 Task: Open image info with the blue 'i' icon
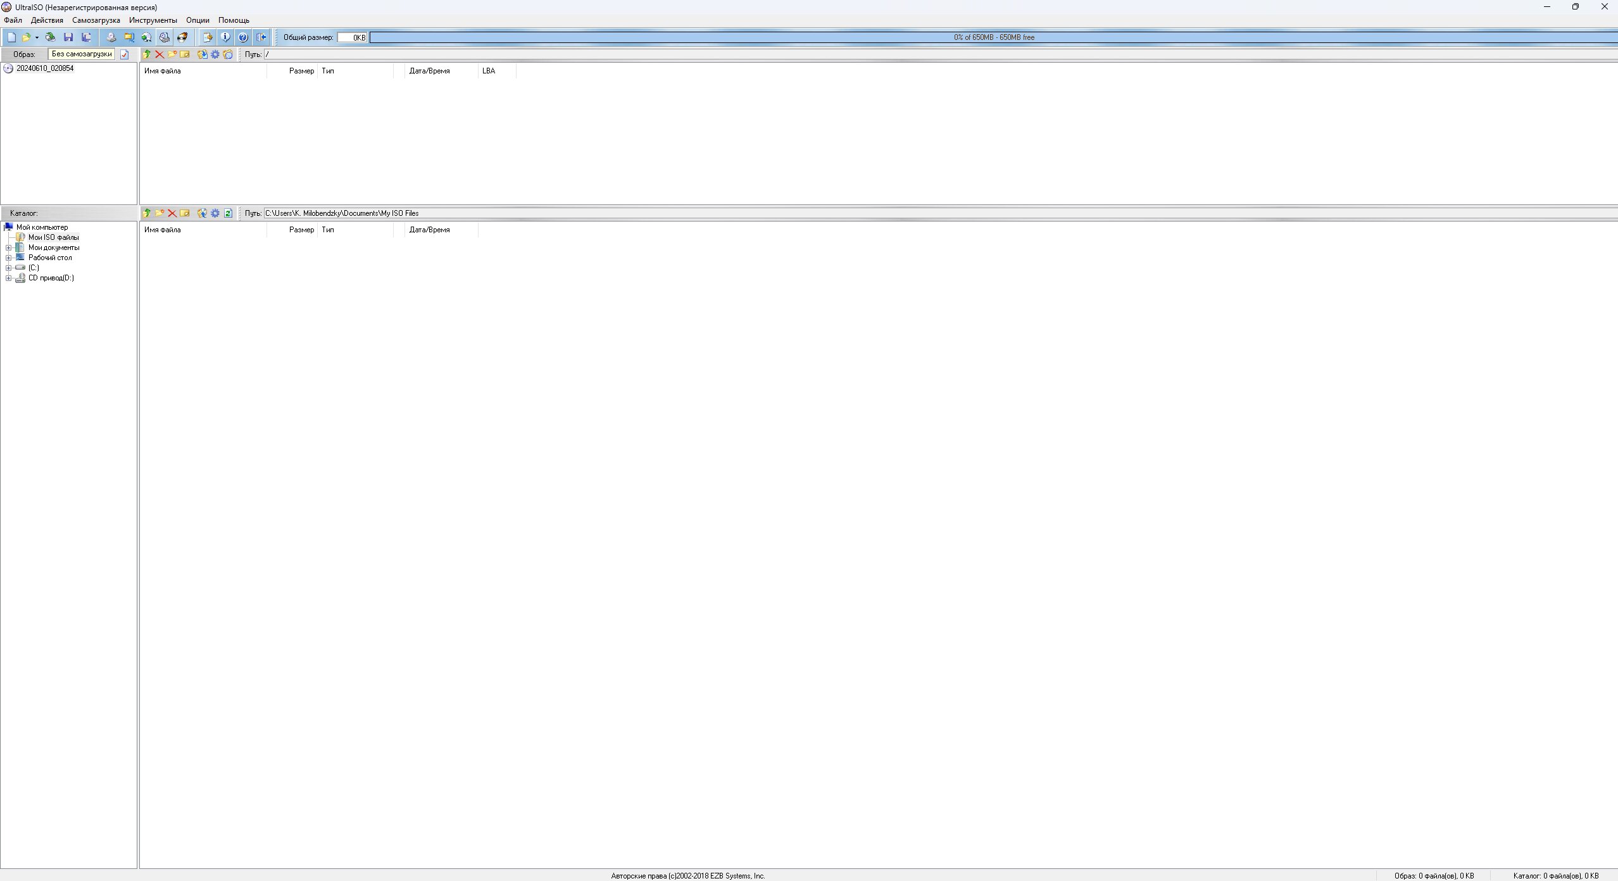[x=225, y=37]
